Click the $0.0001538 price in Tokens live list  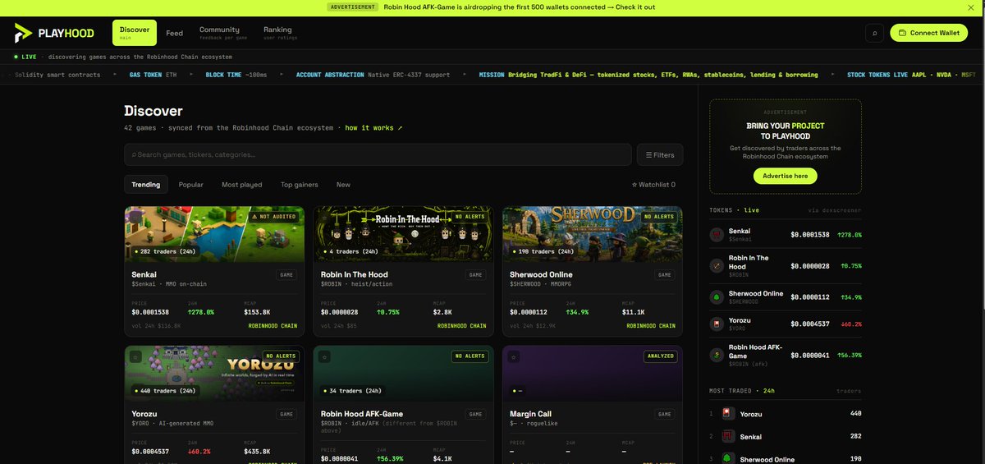(810, 235)
